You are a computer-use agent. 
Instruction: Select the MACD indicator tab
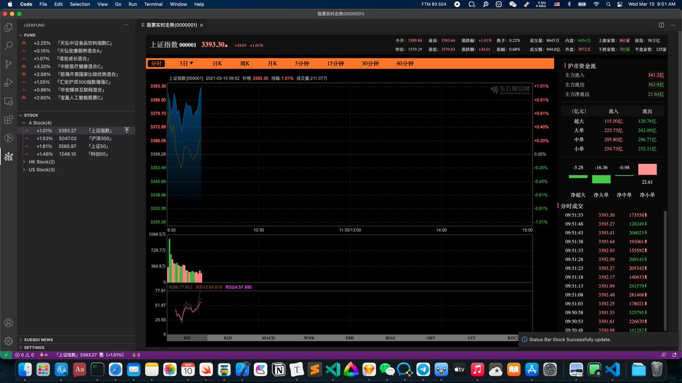click(x=268, y=338)
